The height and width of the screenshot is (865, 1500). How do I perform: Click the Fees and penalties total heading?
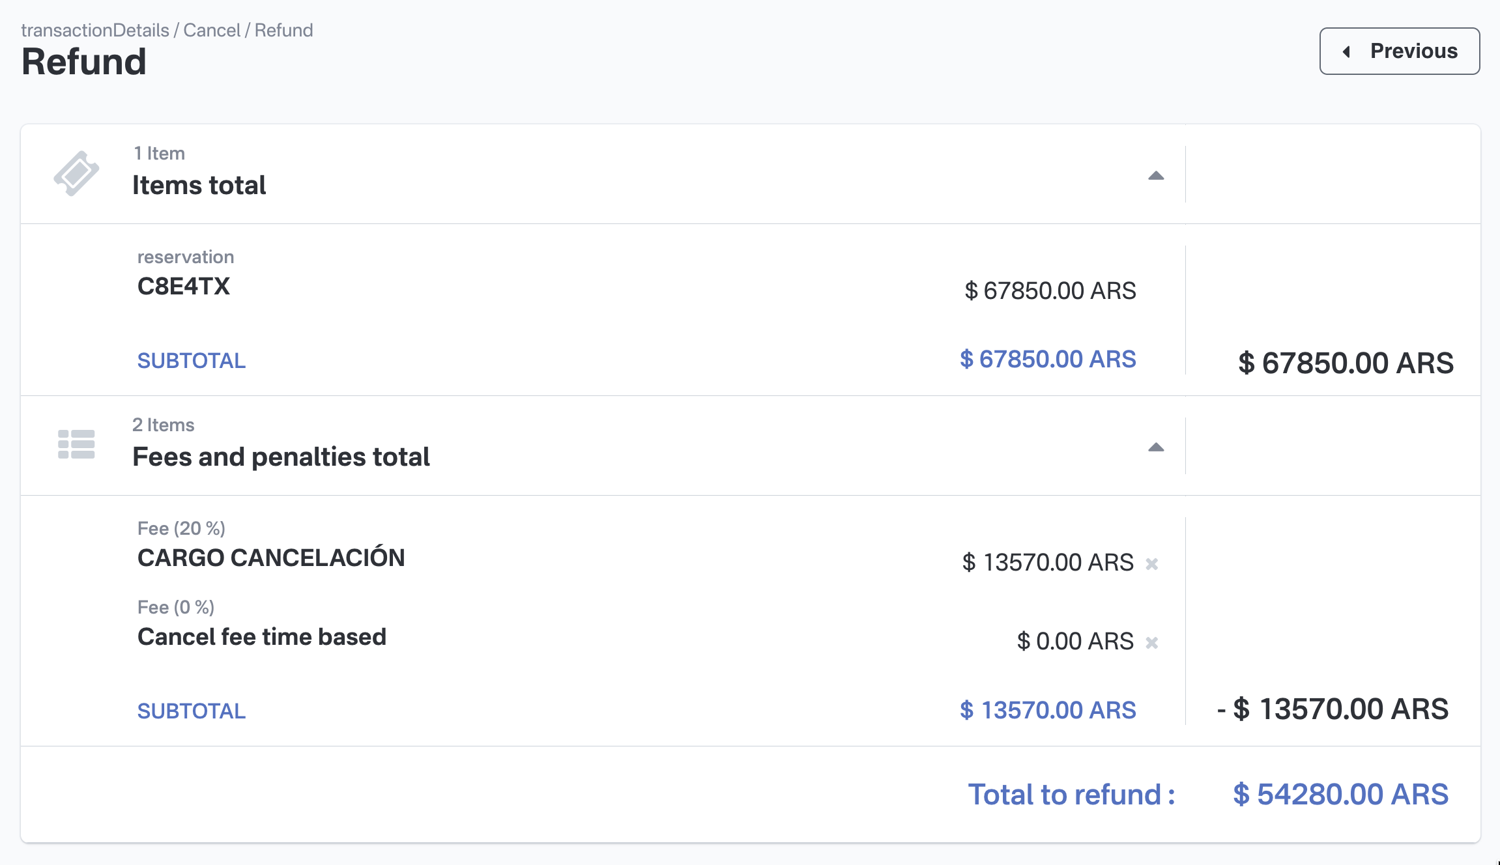tap(281, 457)
